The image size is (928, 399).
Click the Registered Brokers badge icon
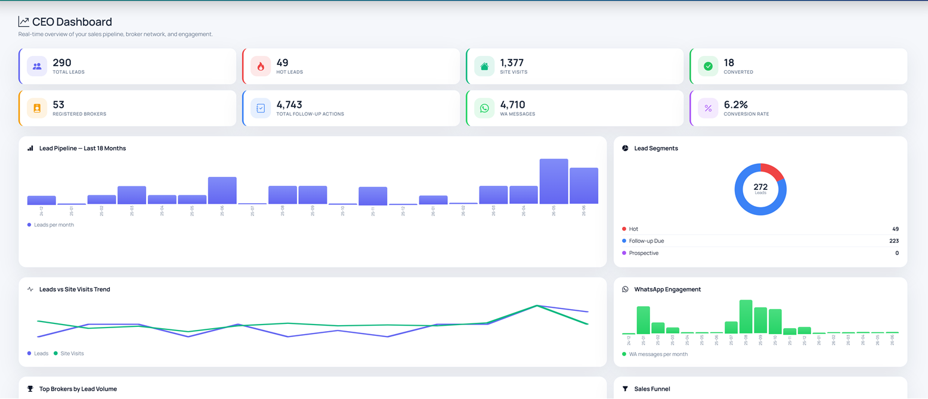click(x=37, y=108)
